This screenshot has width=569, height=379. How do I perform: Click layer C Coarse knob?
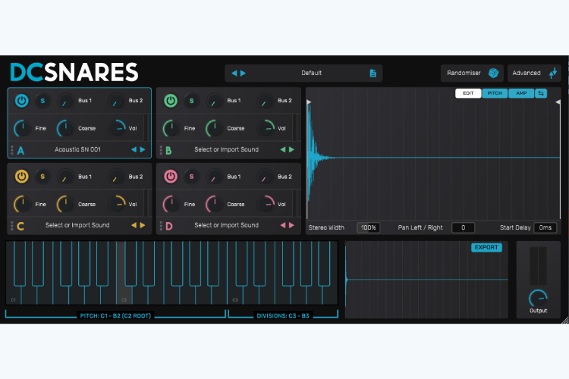click(x=65, y=204)
